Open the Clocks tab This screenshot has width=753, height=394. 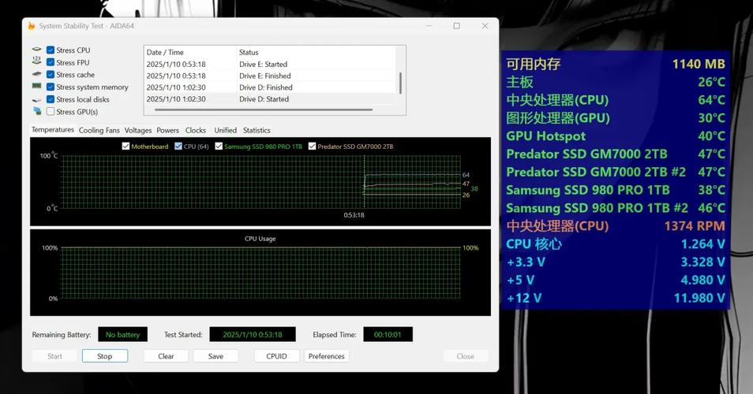(x=196, y=130)
